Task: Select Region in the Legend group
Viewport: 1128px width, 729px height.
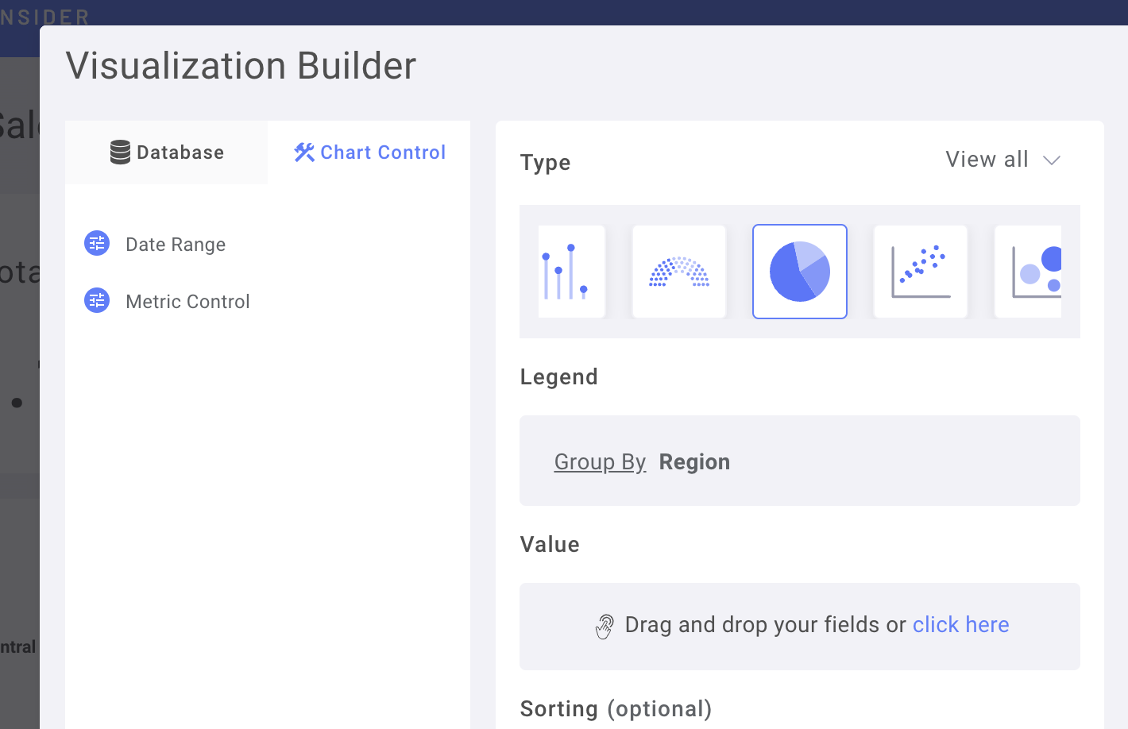Action: [x=694, y=461]
